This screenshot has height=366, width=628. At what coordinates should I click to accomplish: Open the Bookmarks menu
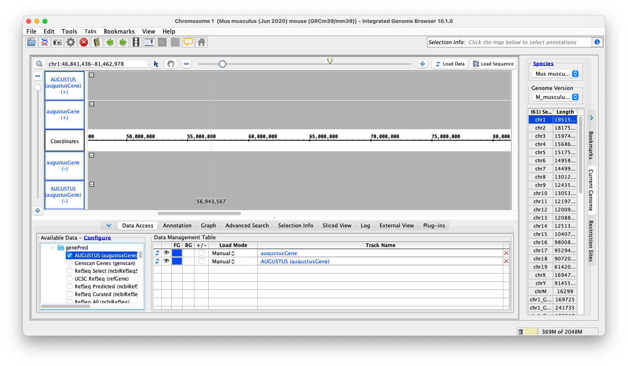(119, 31)
